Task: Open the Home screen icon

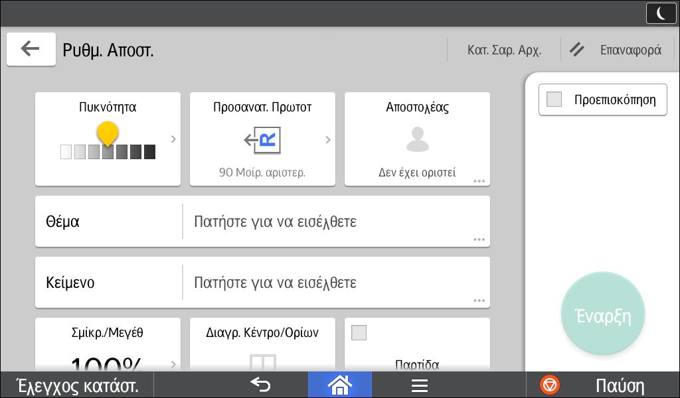Action: click(x=339, y=385)
